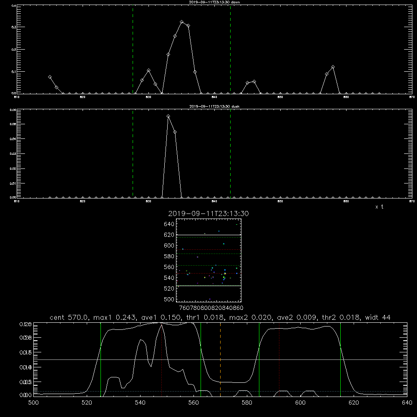Click '640' on the scatter image panel y-axis
Image resolution: width=417 pixels, height=417 pixels.
point(169,224)
